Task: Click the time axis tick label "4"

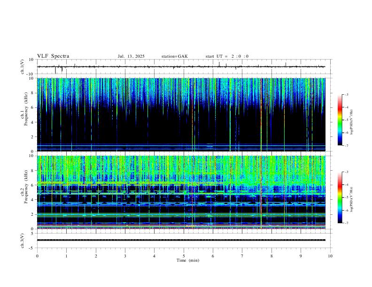Action: point(154,256)
